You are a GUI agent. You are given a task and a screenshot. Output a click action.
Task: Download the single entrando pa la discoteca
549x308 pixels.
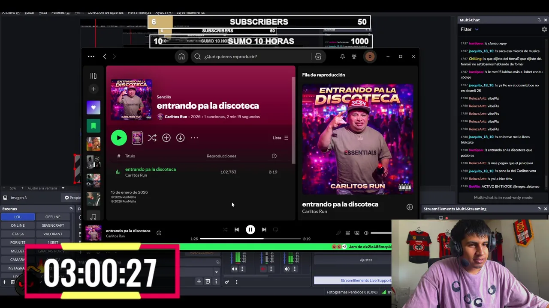coord(180,138)
